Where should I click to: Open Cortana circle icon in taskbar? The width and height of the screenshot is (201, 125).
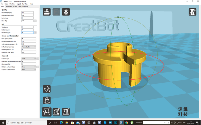(x=50, y=122)
